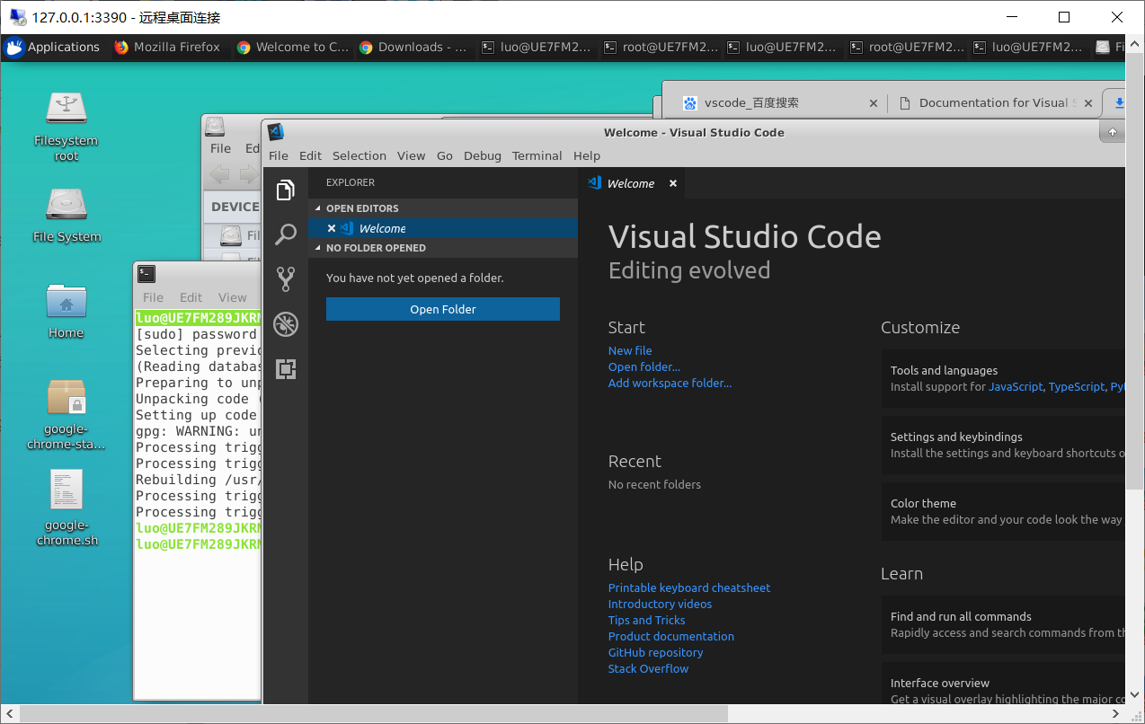Image resolution: width=1145 pixels, height=724 pixels.
Task: Open the Terminal menu in VS Code
Action: point(537,155)
